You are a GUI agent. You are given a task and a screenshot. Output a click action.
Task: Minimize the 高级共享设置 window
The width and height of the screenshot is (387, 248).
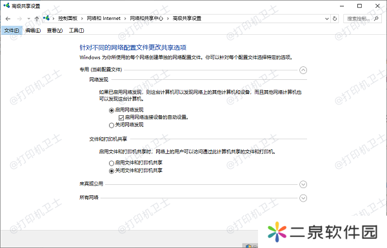tap(342, 6)
